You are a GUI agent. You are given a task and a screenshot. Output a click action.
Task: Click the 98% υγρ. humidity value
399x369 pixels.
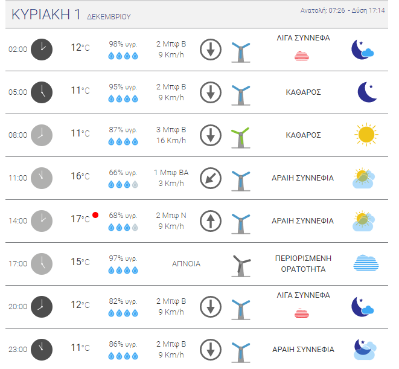[123, 44]
